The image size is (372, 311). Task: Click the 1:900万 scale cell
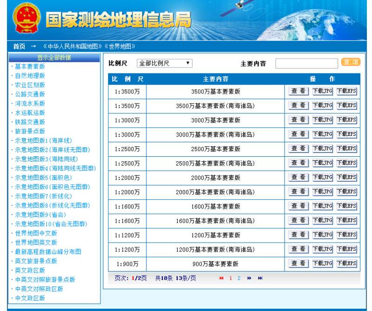(x=127, y=264)
